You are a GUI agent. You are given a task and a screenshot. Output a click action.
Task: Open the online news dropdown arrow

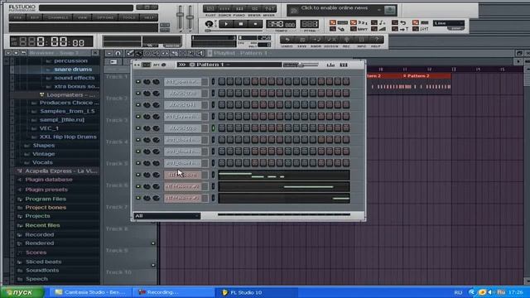379,10
